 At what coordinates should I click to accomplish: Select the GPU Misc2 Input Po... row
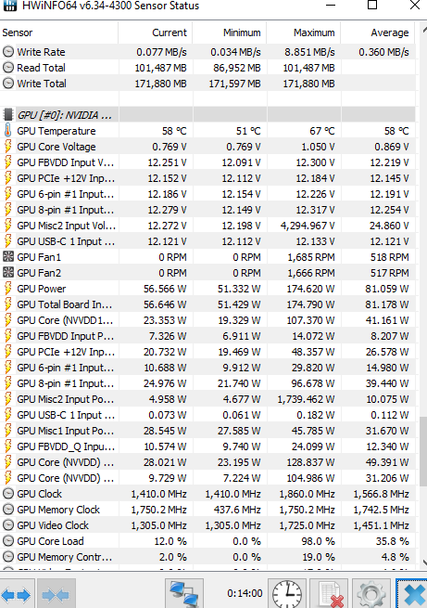208,399
